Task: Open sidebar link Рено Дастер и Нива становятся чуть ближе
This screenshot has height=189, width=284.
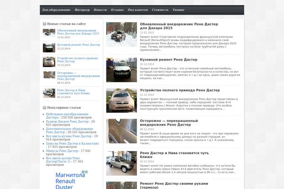Action: pyautogui.click(x=73, y=92)
